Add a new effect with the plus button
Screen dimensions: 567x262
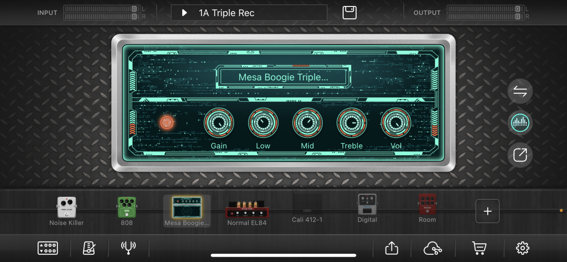pos(487,211)
